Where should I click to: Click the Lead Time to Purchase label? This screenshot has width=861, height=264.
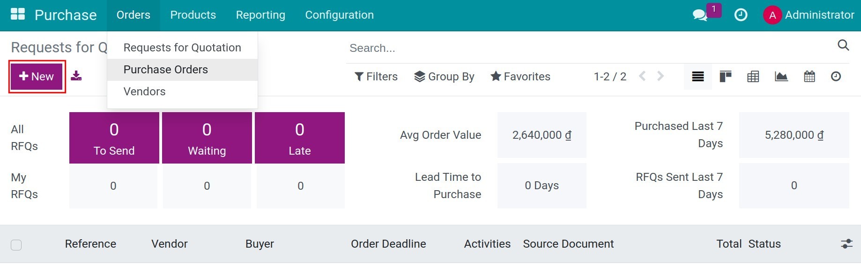coord(448,186)
